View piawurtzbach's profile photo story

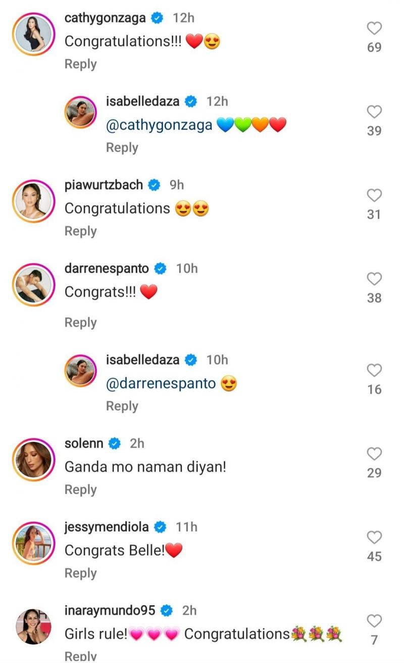33,201
